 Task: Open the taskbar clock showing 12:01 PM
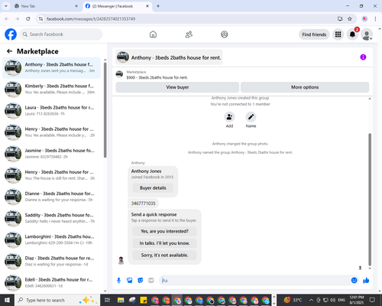pyautogui.click(x=357, y=300)
